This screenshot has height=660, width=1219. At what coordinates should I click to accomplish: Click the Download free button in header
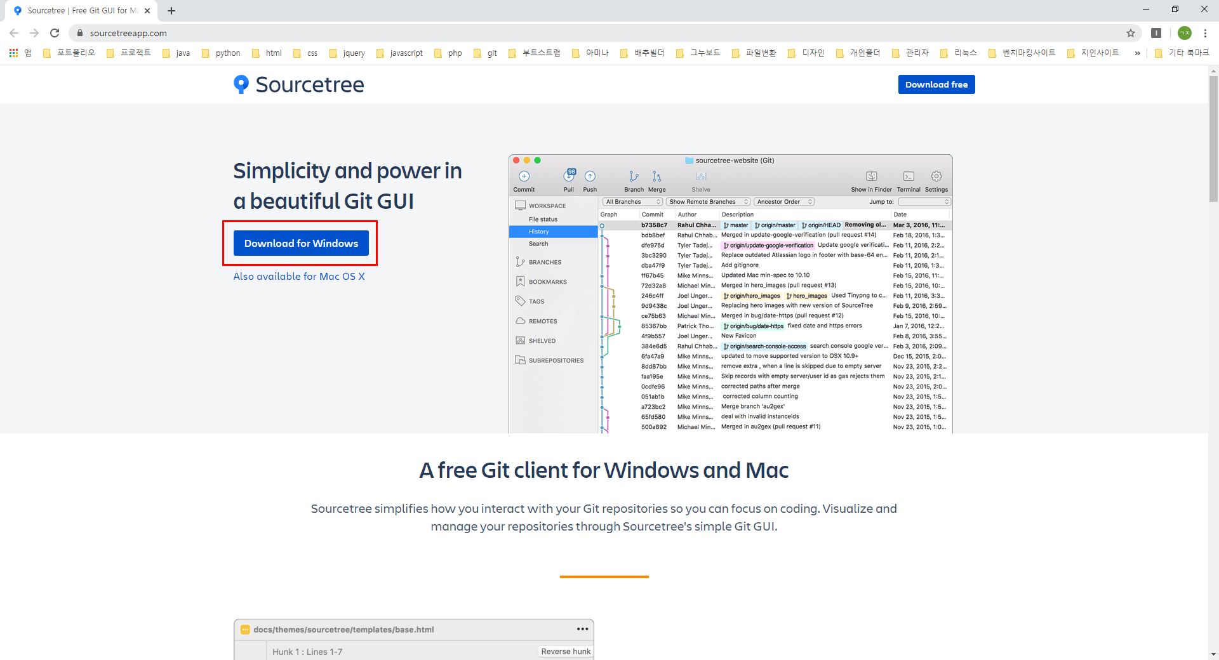(936, 84)
